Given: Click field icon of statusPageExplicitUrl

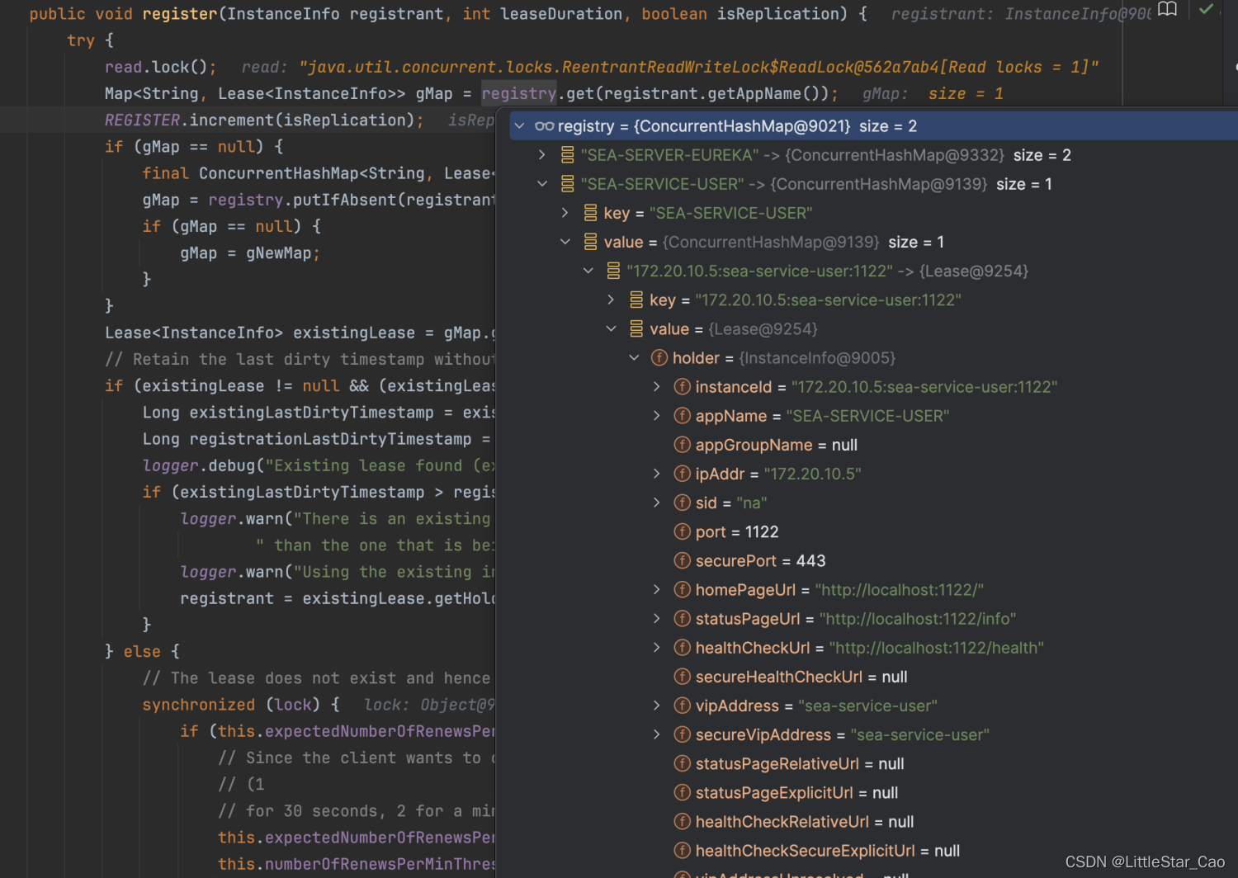Looking at the screenshot, I should [683, 792].
